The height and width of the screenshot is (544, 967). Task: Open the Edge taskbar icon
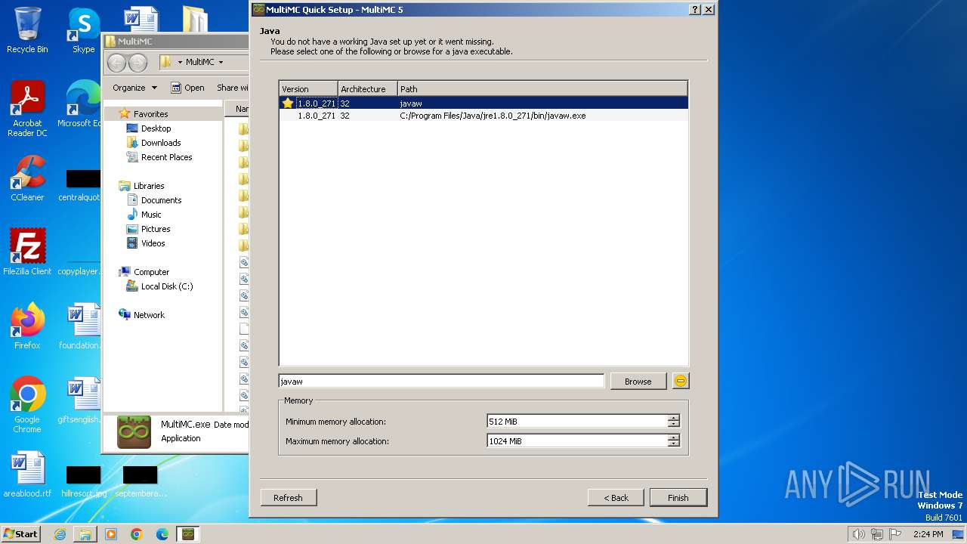click(x=162, y=534)
